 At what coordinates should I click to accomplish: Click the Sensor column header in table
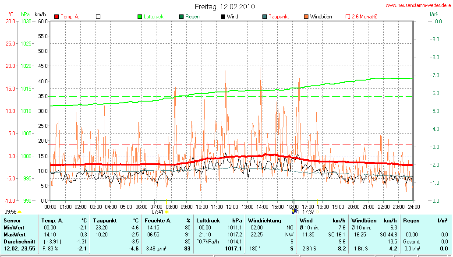point(12,221)
